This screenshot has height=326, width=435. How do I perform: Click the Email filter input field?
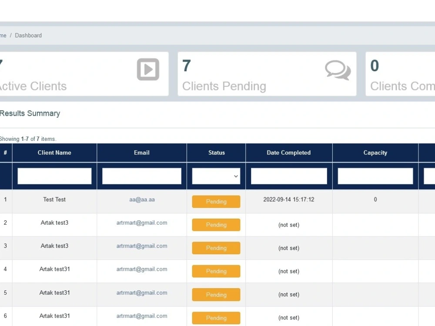pos(141,176)
